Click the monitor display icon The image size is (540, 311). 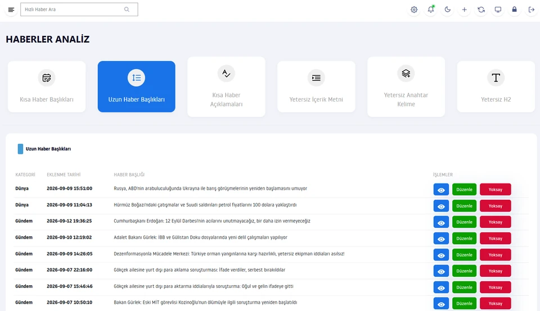(498, 10)
